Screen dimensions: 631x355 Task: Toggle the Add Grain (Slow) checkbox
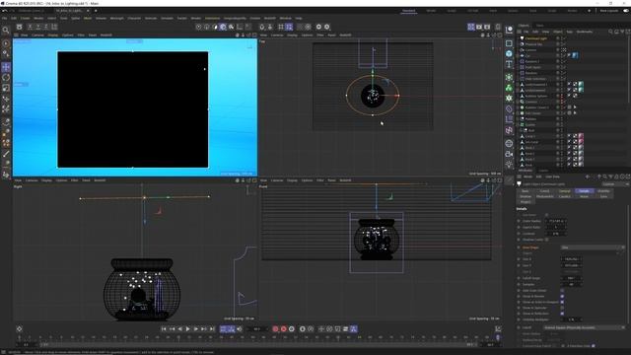(x=562, y=290)
